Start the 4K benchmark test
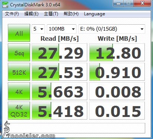Viewport: 153px width, 139px height. click(x=19, y=91)
